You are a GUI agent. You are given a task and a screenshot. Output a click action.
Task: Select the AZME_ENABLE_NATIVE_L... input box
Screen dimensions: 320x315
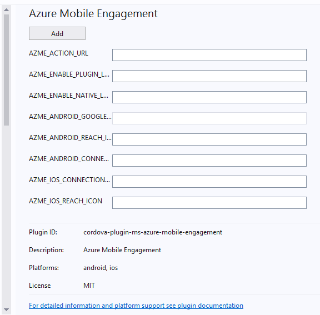[x=209, y=97]
